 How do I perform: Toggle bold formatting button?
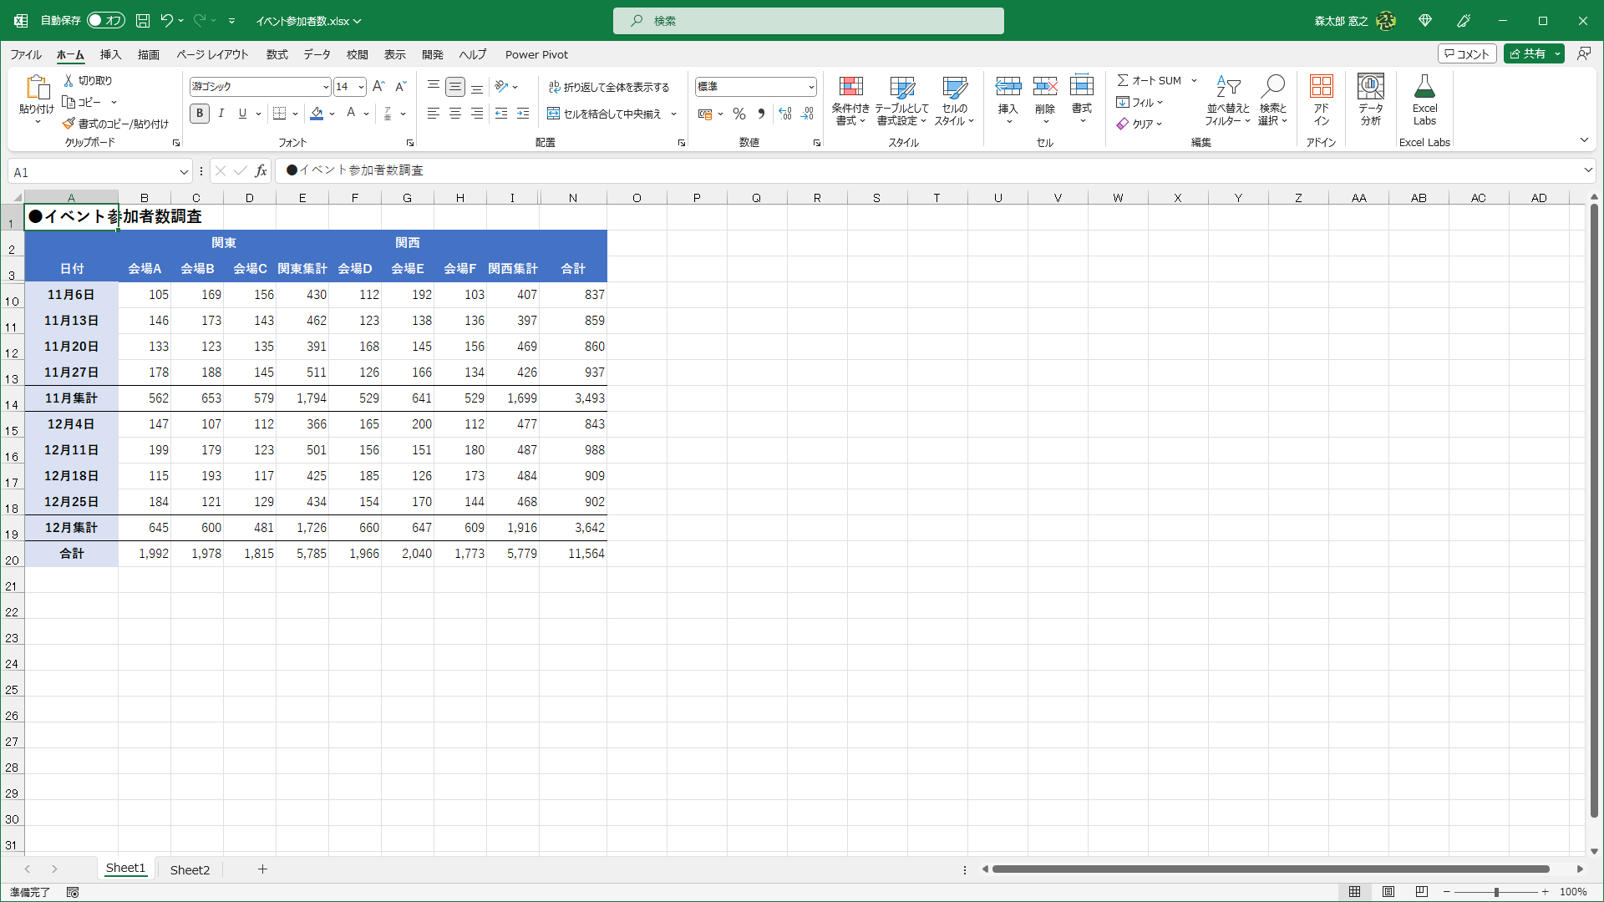tap(200, 114)
